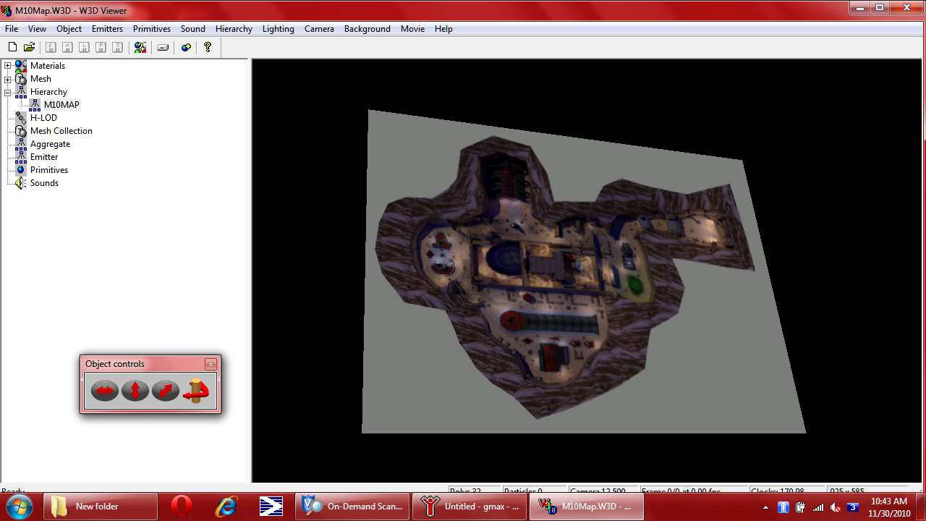
Task: Toggle diagonal-arrow rotation in Object controls
Action: click(165, 391)
